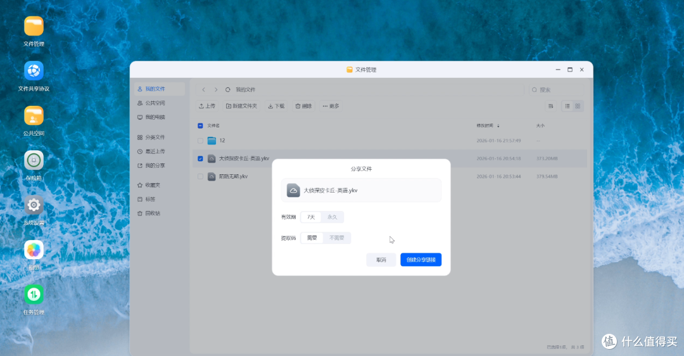
Task: Toggle the select-all checkbox by 文件名
Action: pos(200,125)
